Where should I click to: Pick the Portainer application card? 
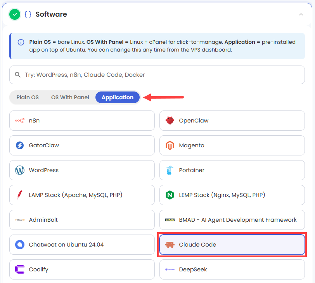coord(232,170)
